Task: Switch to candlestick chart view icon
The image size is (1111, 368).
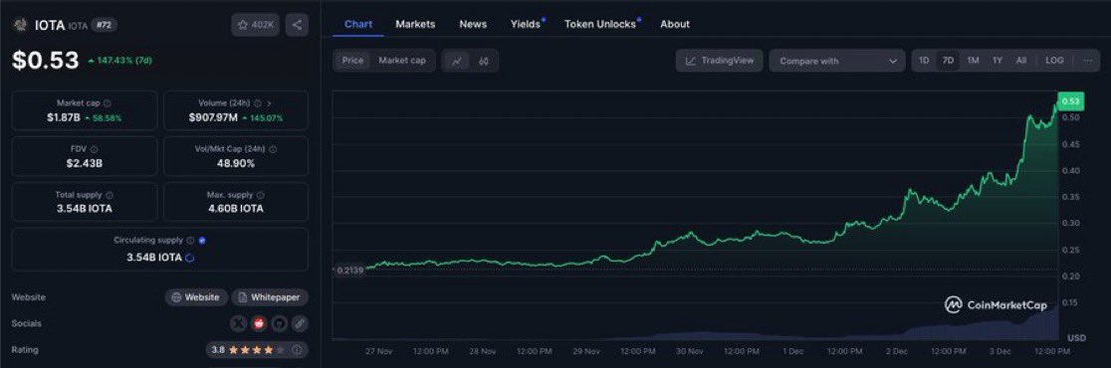Action: 484,61
